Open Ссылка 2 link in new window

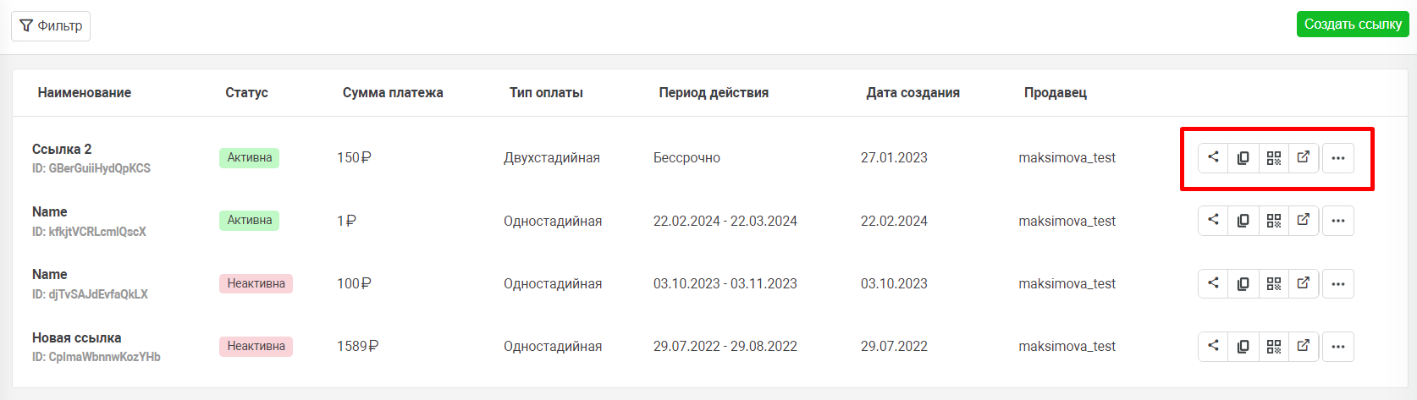coord(1304,157)
